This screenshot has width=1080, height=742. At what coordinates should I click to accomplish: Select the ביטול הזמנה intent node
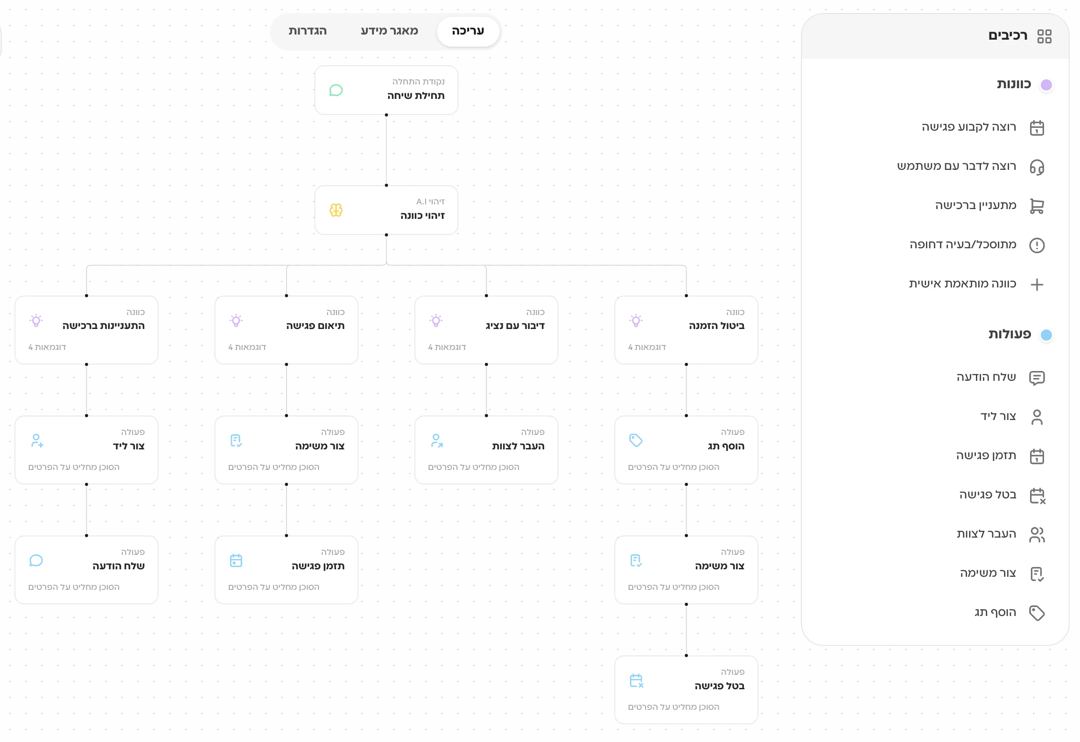point(686,329)
